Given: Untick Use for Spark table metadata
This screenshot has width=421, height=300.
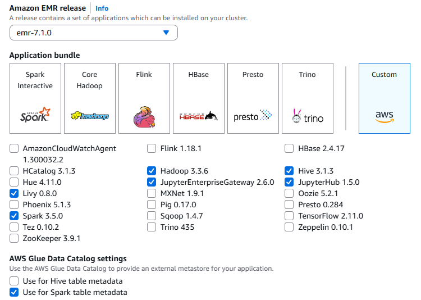Looking at the screenshot, I should pyautogui.click(x=14, y=292).
